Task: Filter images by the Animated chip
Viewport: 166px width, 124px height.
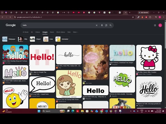Action: pyautogui.click(x=63, y=39)
